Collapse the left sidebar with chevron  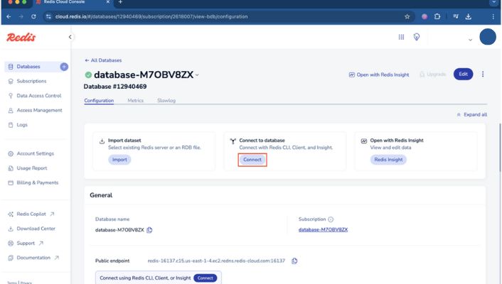[70, 37]
